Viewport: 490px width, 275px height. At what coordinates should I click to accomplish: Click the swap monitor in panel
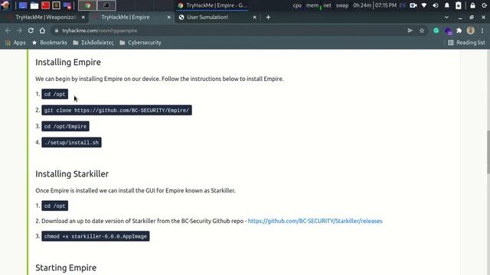pos(342,5)
